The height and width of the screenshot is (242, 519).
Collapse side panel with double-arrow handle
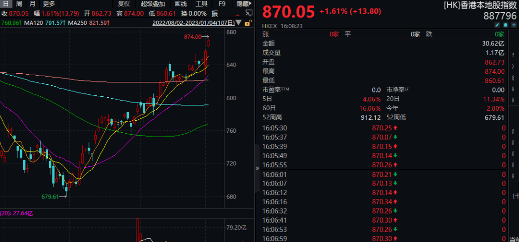click(258, 168)
